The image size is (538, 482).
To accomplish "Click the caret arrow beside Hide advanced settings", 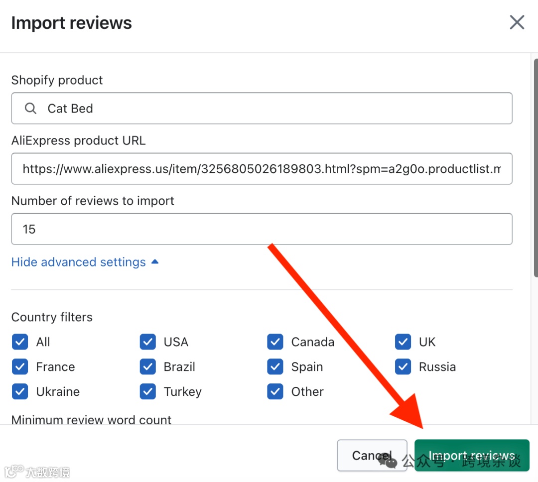I will 155,262.
